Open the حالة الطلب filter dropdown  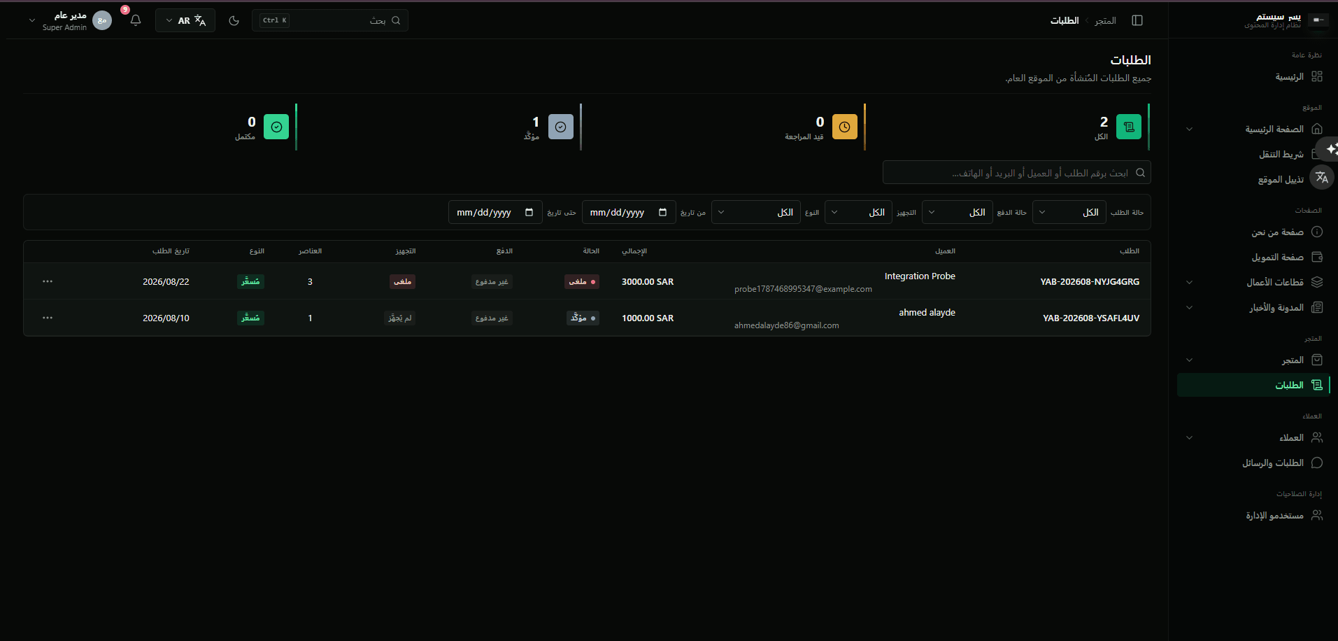tap(1069, 212)
